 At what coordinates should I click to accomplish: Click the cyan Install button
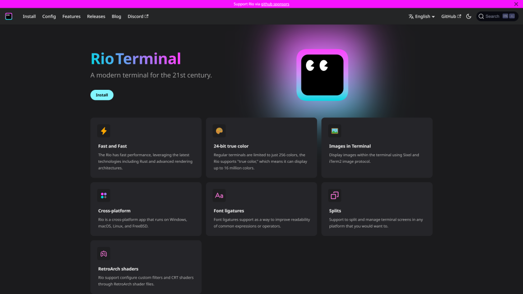click(102, 95)
